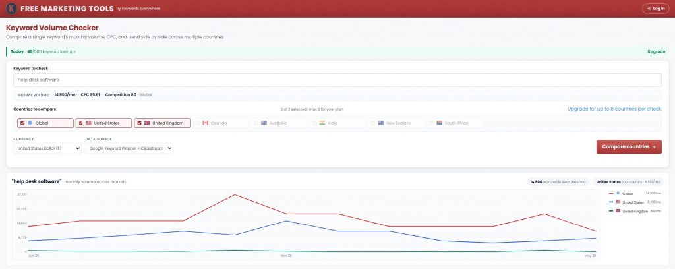
Task: Click the globe icon in the chart legend
Action: 618,193
